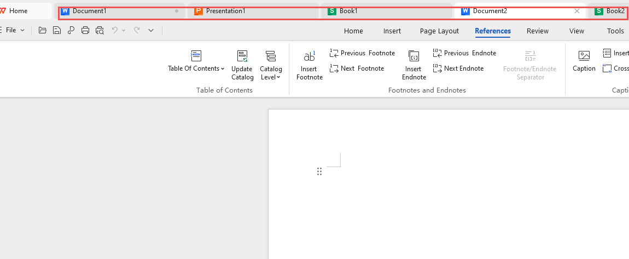Click the Redo arrow icon
Viewport: 629px width, 259px height.
(136, 30)
